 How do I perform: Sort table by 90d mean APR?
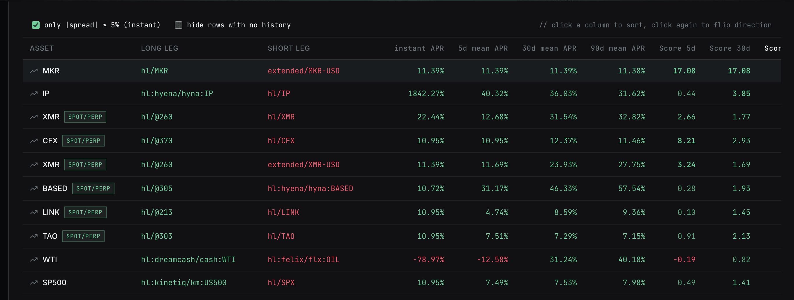[x=618, y=48]
